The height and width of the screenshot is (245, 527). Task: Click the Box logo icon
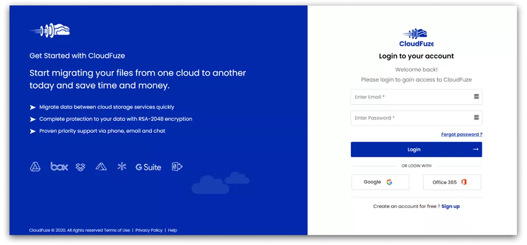pyautogui.click(x=59, y=167)
